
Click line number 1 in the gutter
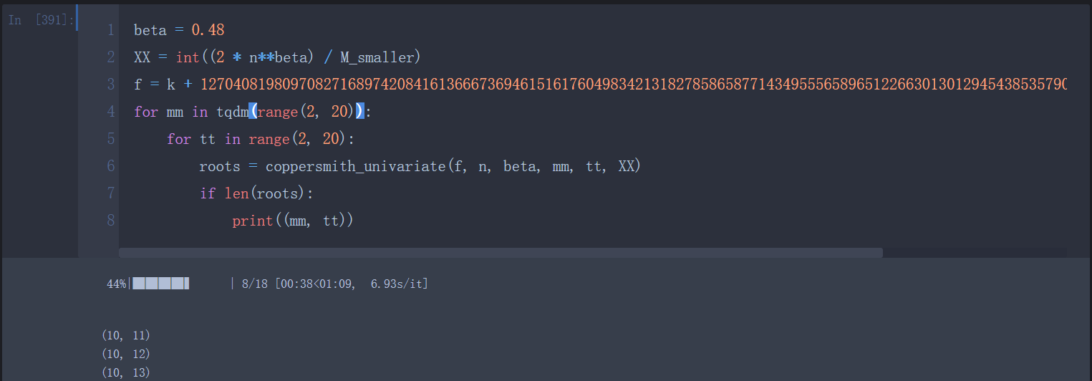[110, 30]
